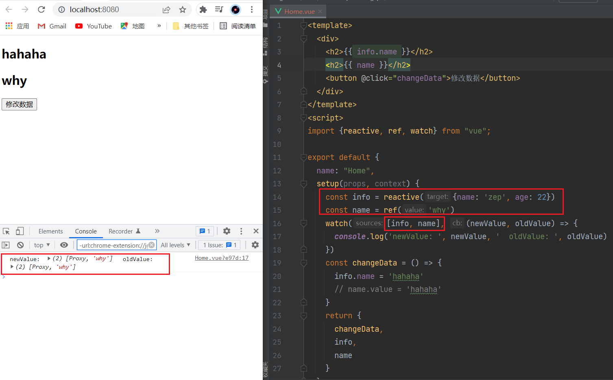Reload the localhost:8080 page
Screen dimensions: 613x380
tap(41, 9)
